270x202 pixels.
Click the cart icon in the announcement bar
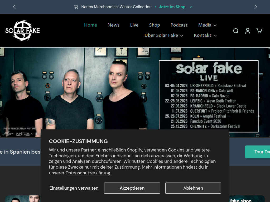tap(76, 7)
